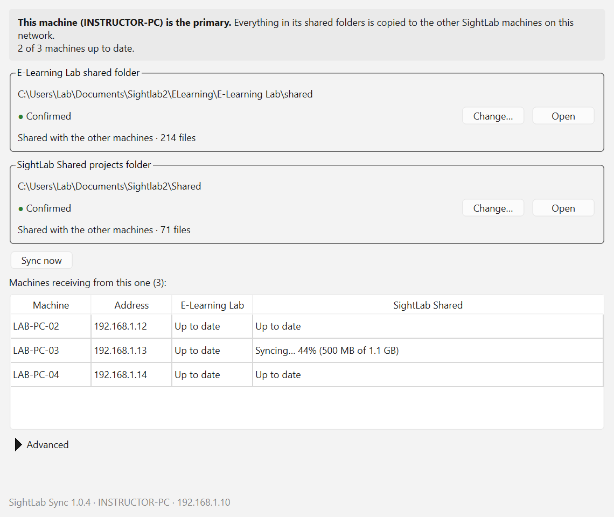This screenshot has width=614, height=517.
Task: Select the LAB-PC-03 machine name cell
Action: pyautogui.click(x=51, y=351)
